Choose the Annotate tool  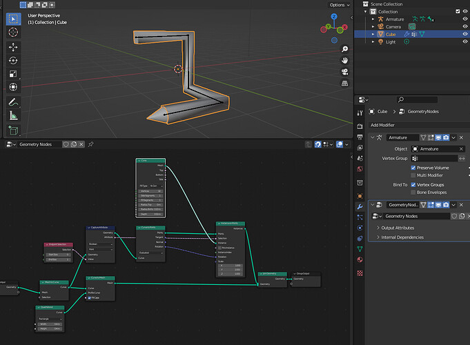coord(13,102)
